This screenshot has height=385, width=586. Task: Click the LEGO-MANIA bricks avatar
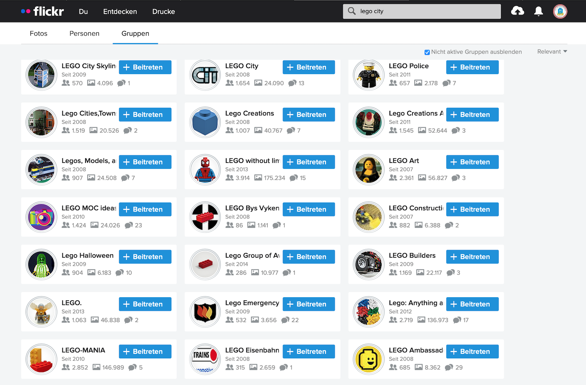(x=41, y=359)
